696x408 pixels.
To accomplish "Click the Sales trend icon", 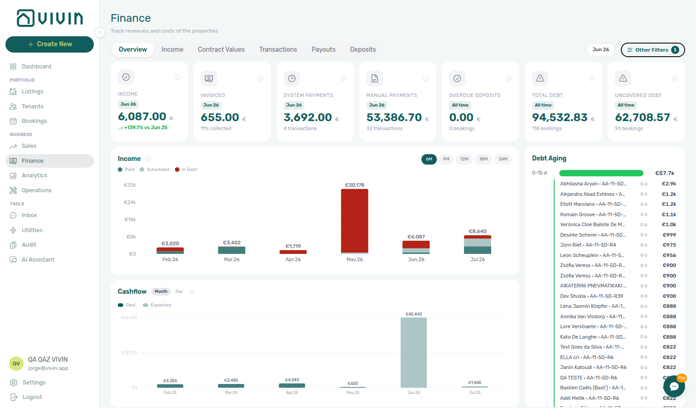I will tap(13, 146).
